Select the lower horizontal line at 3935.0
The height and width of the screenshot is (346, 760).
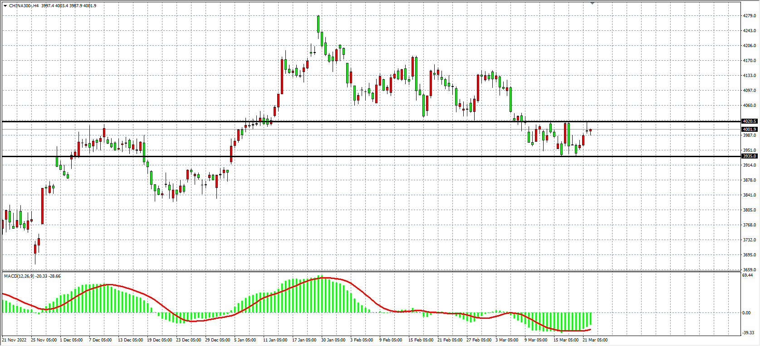[363, 157]
